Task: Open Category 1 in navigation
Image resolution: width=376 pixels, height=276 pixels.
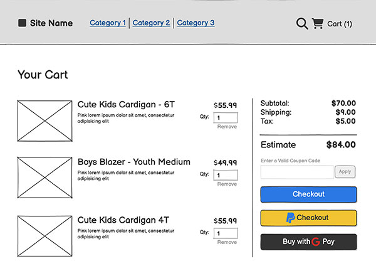Action: click(108, 23)
